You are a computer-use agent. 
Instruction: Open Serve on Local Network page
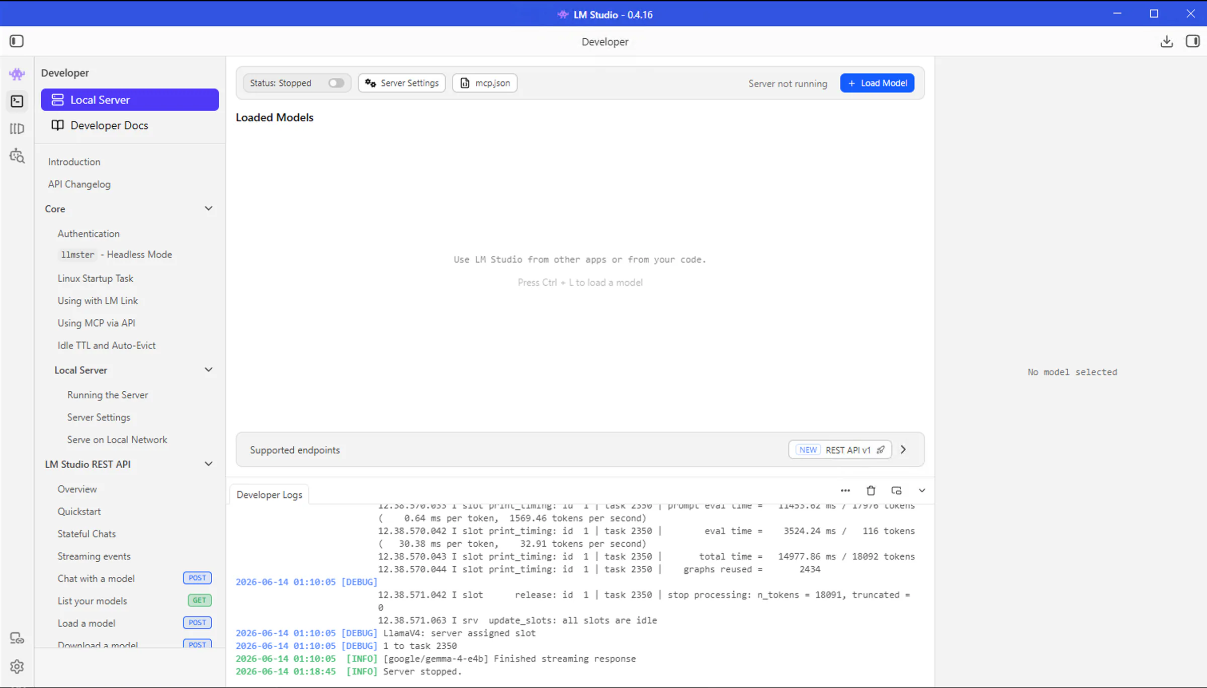pyautogui.click(x=117, y=440)
